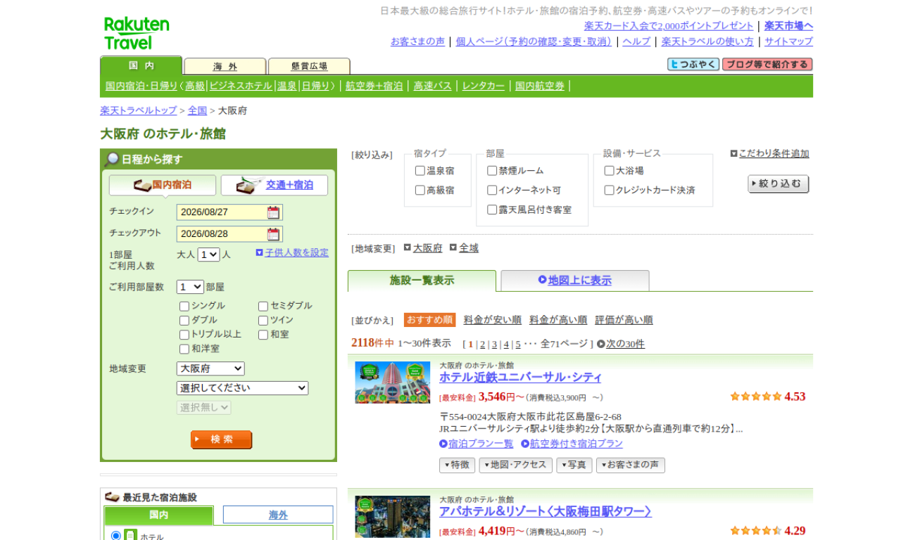Open the check-in date calendar icon
901x540 pixels.
pos(273,212)
